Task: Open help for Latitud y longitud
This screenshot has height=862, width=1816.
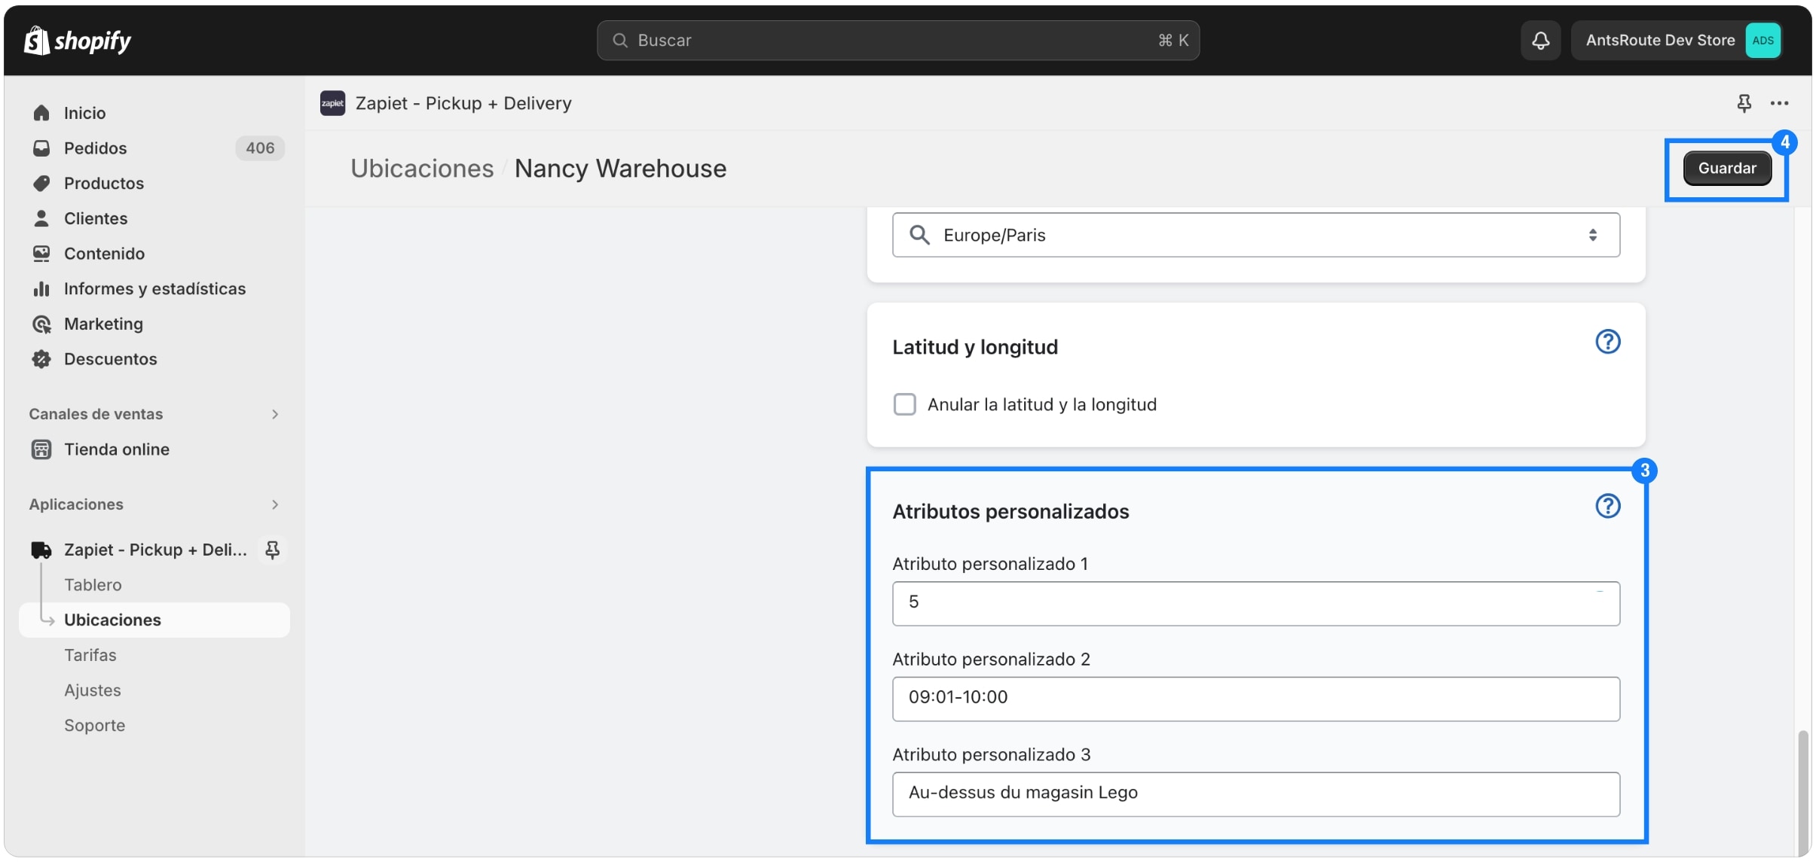Action: (x=1607, y=342)
